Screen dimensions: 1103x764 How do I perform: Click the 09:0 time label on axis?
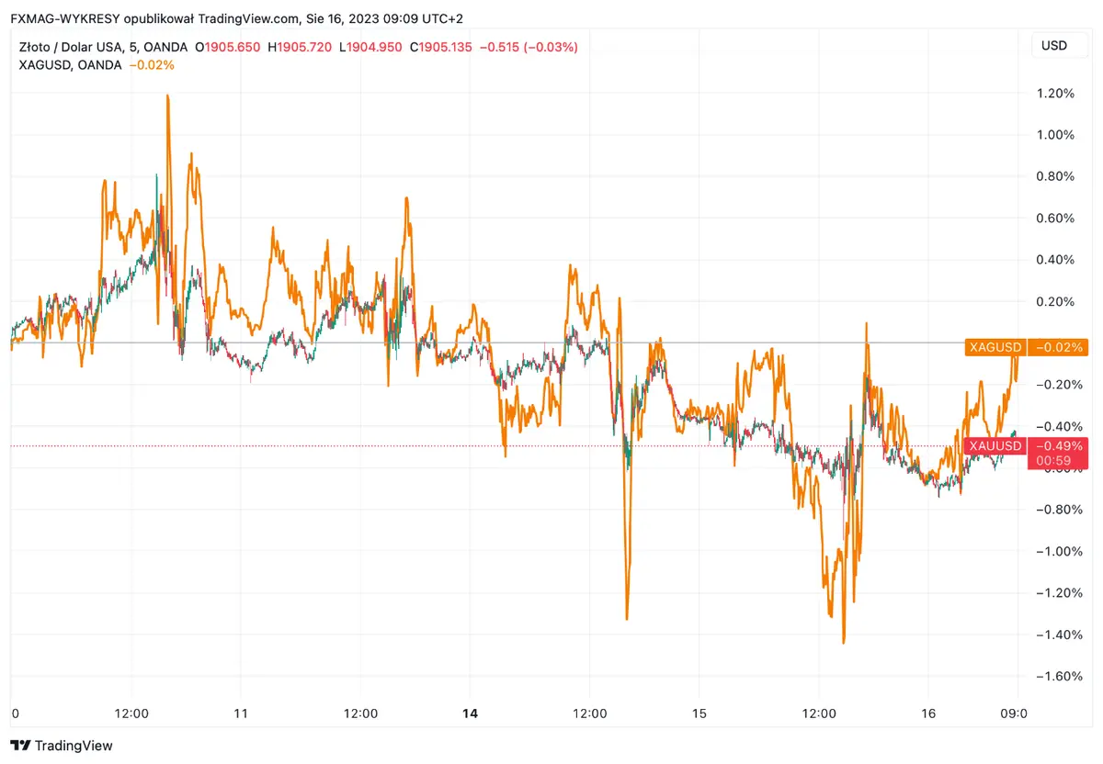coord(1012,713)
